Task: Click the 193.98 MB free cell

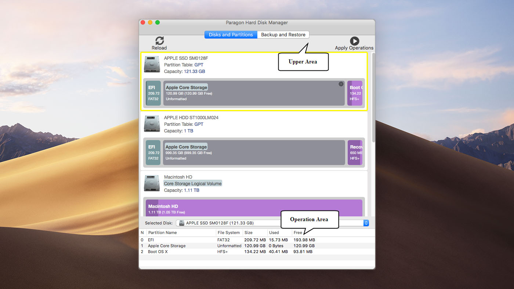Action: tap(304, 240)
